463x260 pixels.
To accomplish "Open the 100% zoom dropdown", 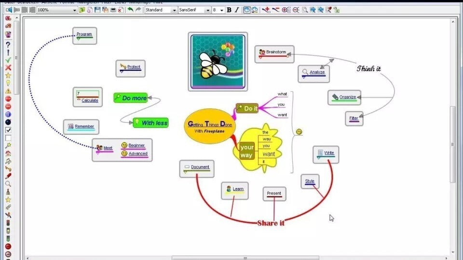I will 75,10.
